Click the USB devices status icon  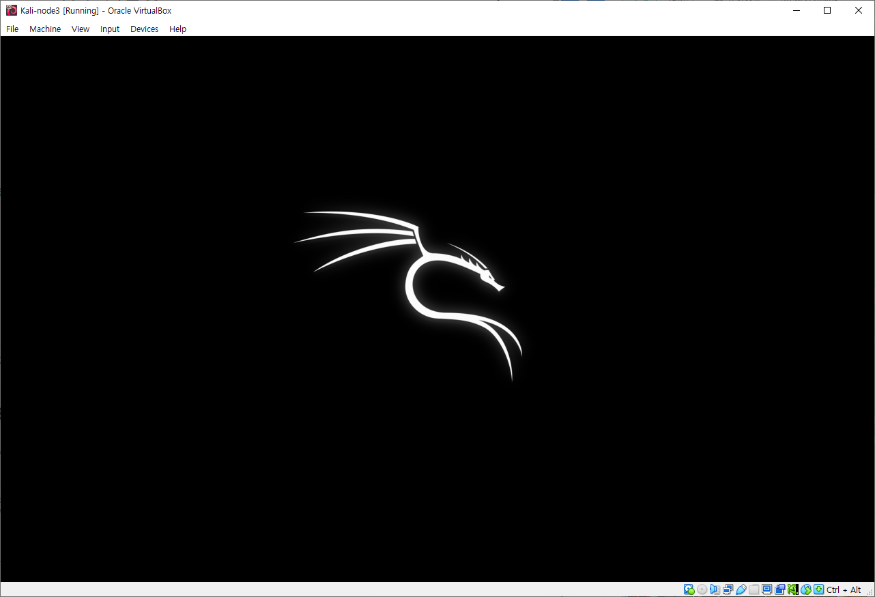click(741, 589)
